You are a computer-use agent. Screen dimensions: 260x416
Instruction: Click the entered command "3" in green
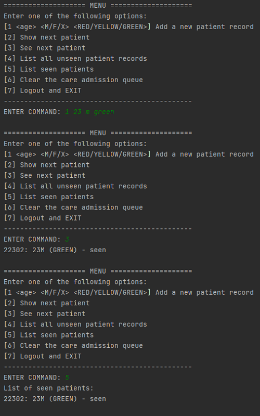click(x=67, y=239)
